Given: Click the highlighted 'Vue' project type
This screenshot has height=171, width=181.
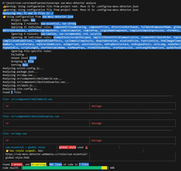Looking at the screenshot, I should [33, 20].
